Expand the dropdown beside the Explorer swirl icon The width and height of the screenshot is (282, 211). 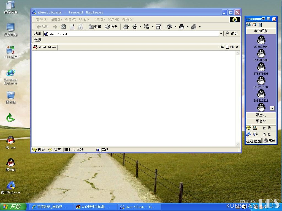(200, 27)
